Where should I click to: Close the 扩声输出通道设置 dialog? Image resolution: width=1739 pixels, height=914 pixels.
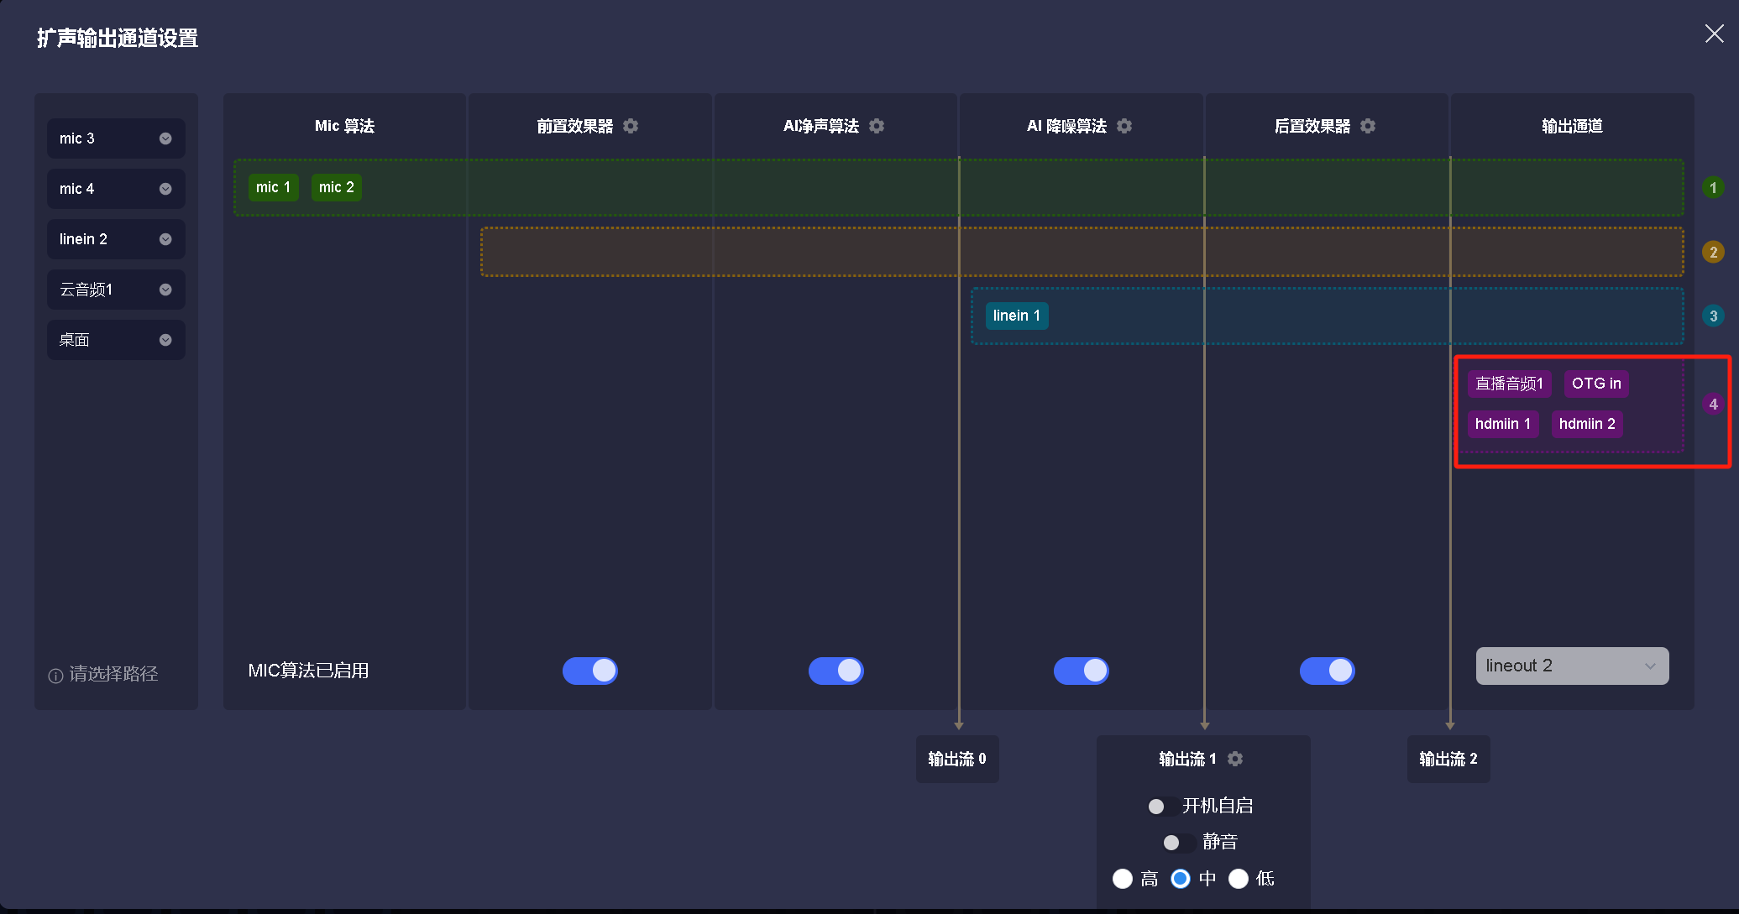point(1714,34)
